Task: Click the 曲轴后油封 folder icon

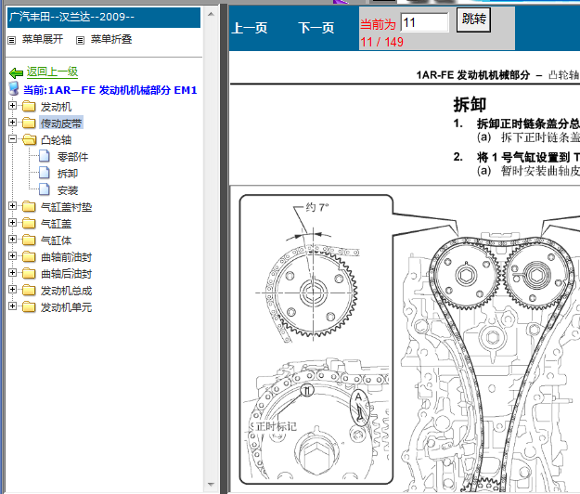Action: point(29,273)
